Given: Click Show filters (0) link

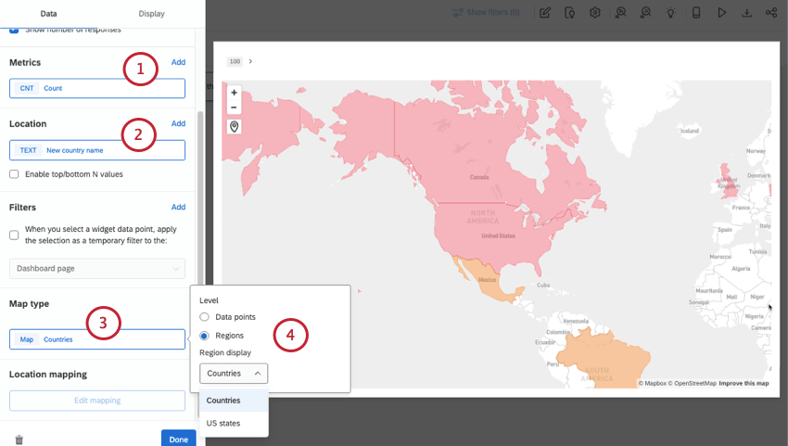Looking at the screenshot, I should tap(493, 12).
